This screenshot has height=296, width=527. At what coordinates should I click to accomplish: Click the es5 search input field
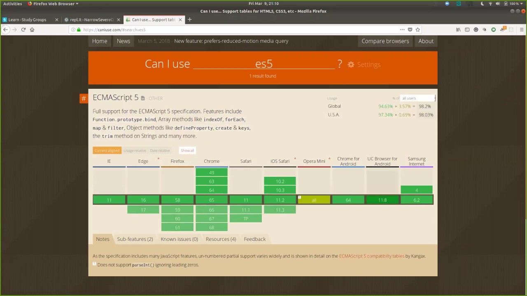pyautogui.click(x=263, y=64)
